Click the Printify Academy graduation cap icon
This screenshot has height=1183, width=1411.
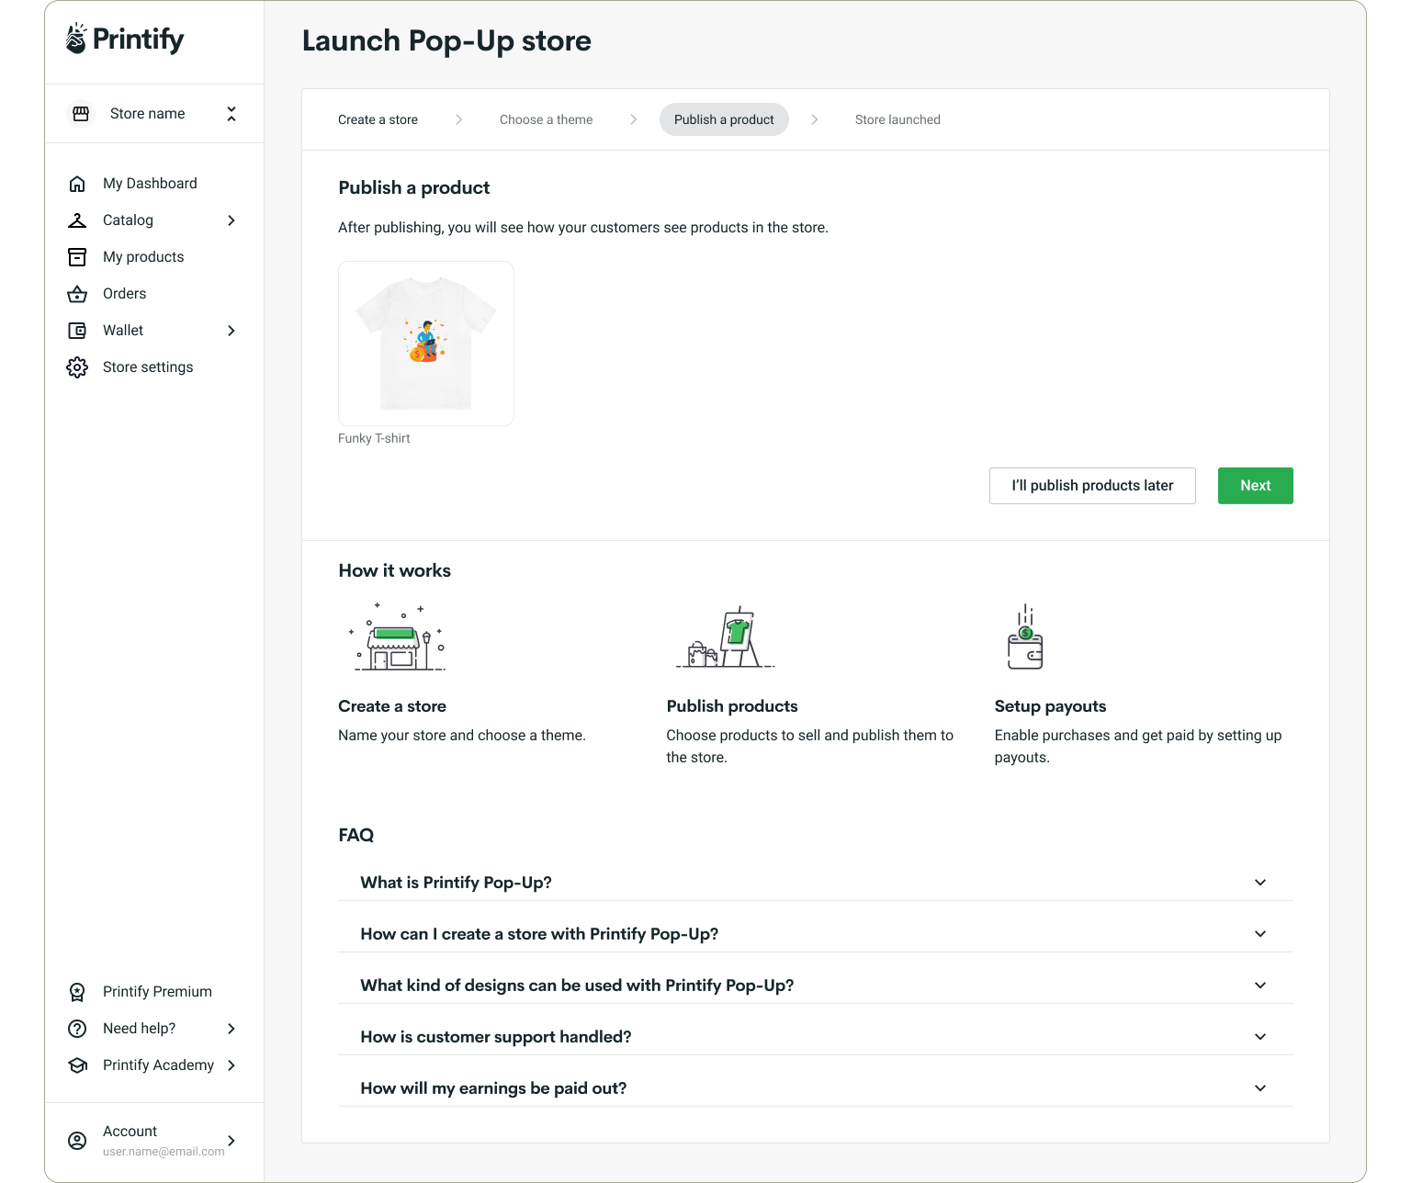[77, 1065]
